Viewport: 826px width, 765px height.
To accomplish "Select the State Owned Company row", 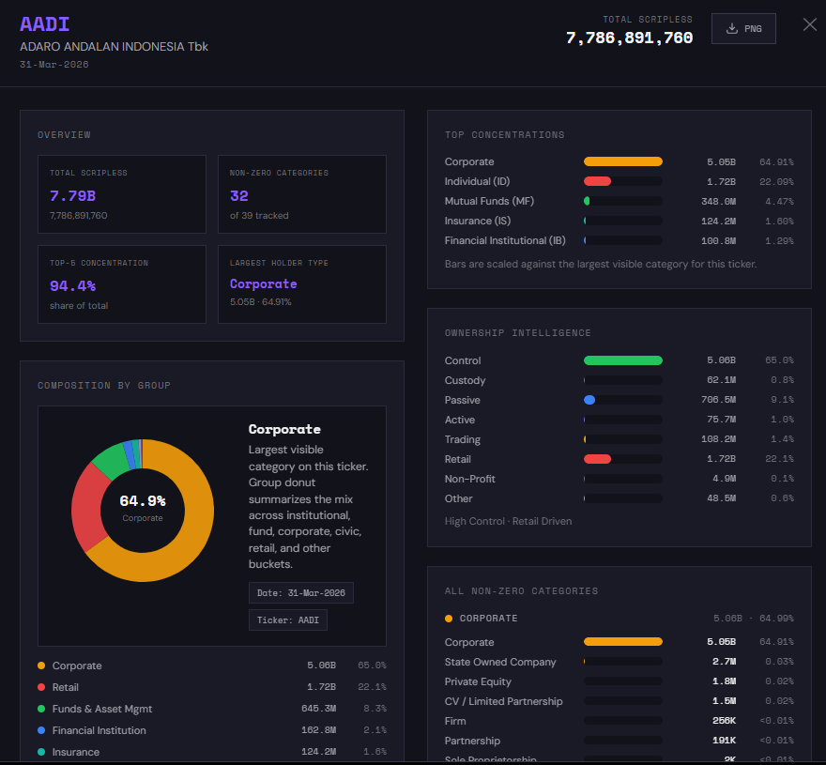I will tap(619, 662).
